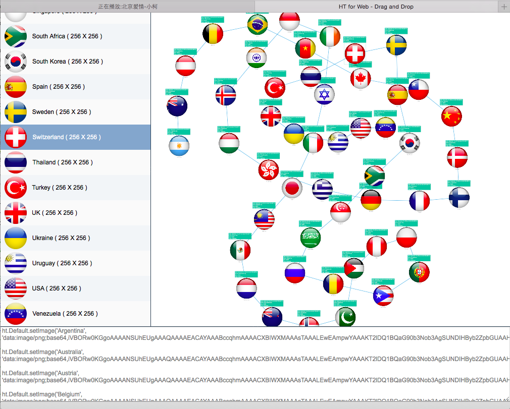Select the Malaysia flag node in graph

pos(264,219)
